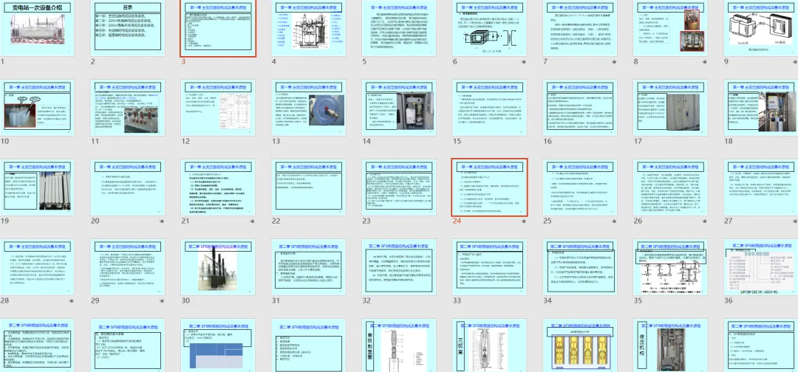This screenshot has width=798, height=372.
Task: Select slide 9 thumbnail with winding drawings
Action: click(x=761, y=28)
